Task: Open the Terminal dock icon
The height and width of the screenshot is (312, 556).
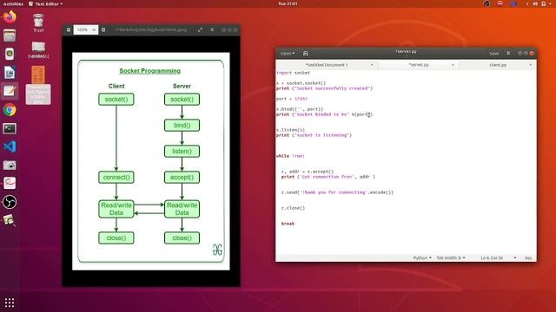Action: pyautogui.click(x=10, y=128)
